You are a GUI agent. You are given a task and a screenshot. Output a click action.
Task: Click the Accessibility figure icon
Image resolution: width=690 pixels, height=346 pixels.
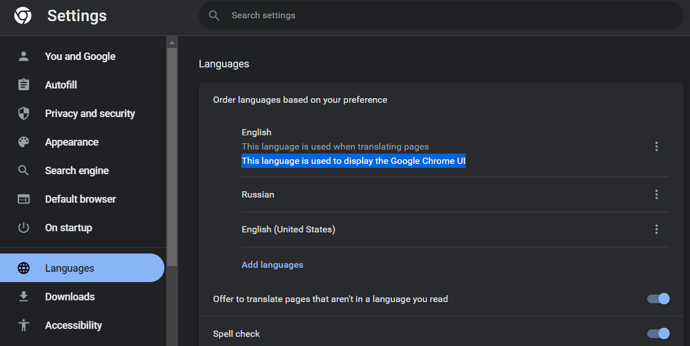[23, 325]
